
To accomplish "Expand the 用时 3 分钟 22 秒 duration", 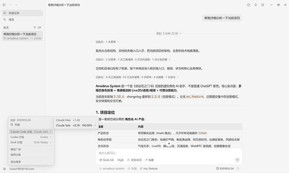I will pos(169,33).
